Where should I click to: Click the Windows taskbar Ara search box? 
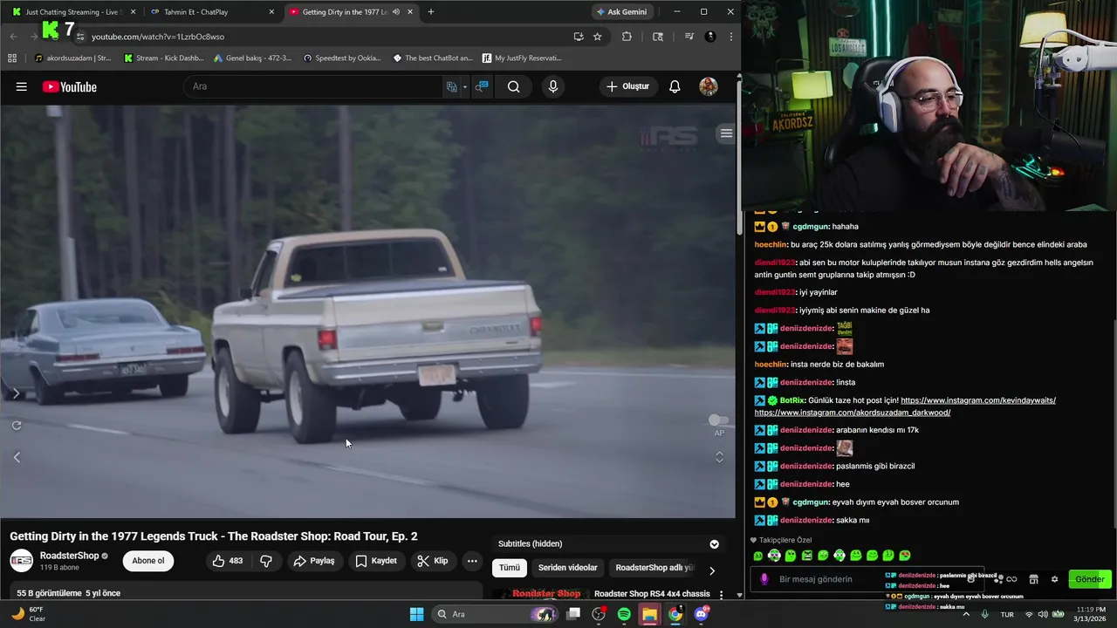coord(494,614)
